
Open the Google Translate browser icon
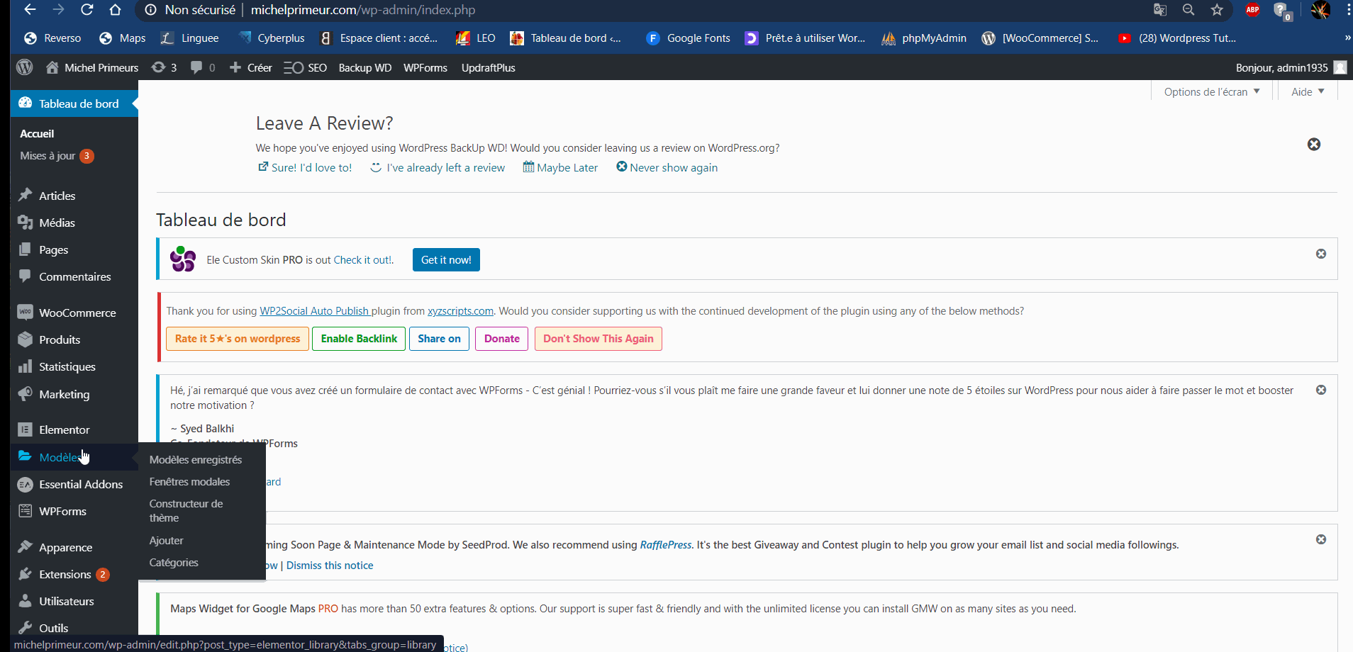click(x=1160, y=10)
